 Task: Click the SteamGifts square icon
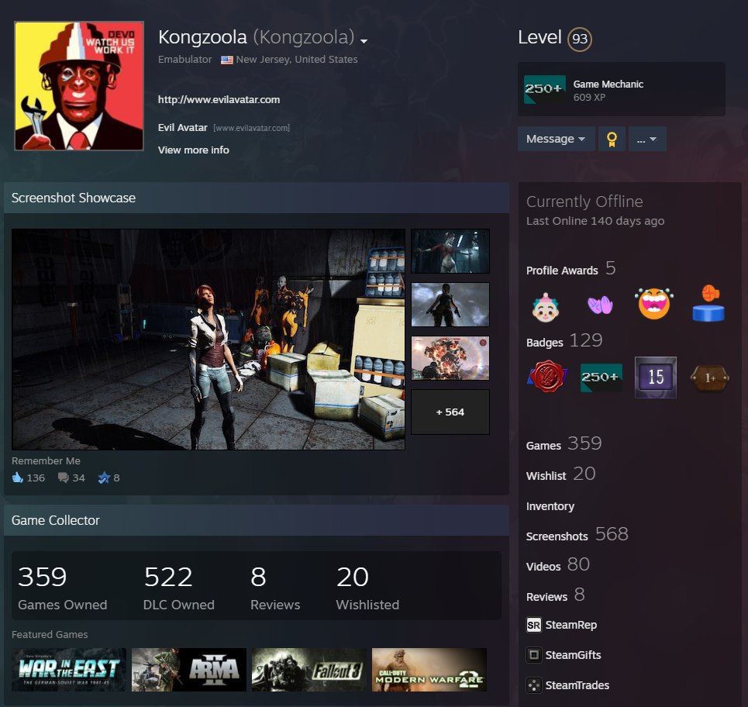point(534,655)
